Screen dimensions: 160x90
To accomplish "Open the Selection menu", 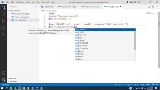I will [20, 2].
